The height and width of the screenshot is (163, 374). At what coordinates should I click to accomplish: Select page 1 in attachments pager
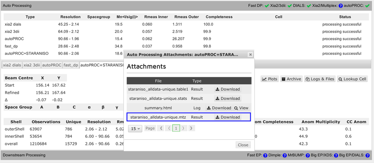(x=176, y=128)
